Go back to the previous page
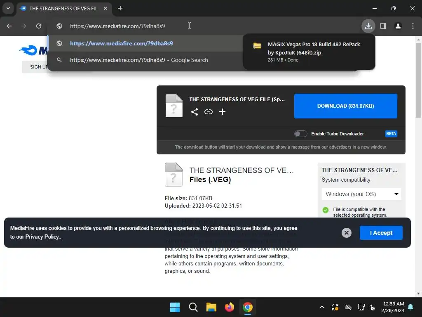The height and width of the screenshot is (317, 422). [9, 26]
